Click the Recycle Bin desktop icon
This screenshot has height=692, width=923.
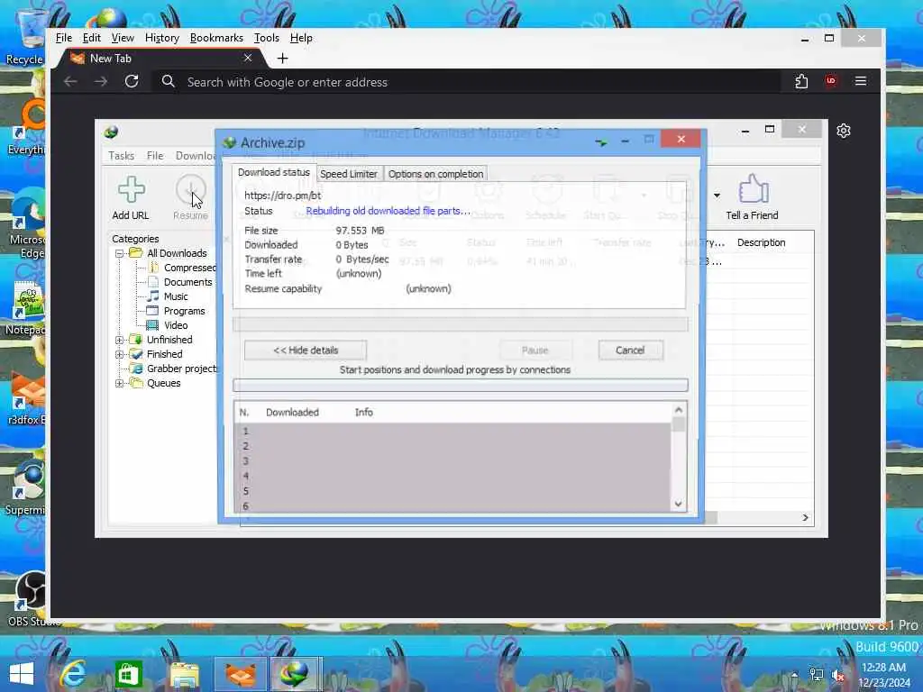[30, 30]
